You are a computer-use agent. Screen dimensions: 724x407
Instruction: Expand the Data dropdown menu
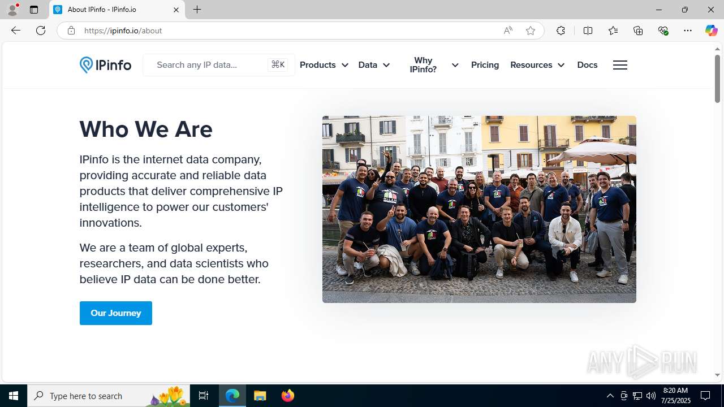(x=374, y=65)
